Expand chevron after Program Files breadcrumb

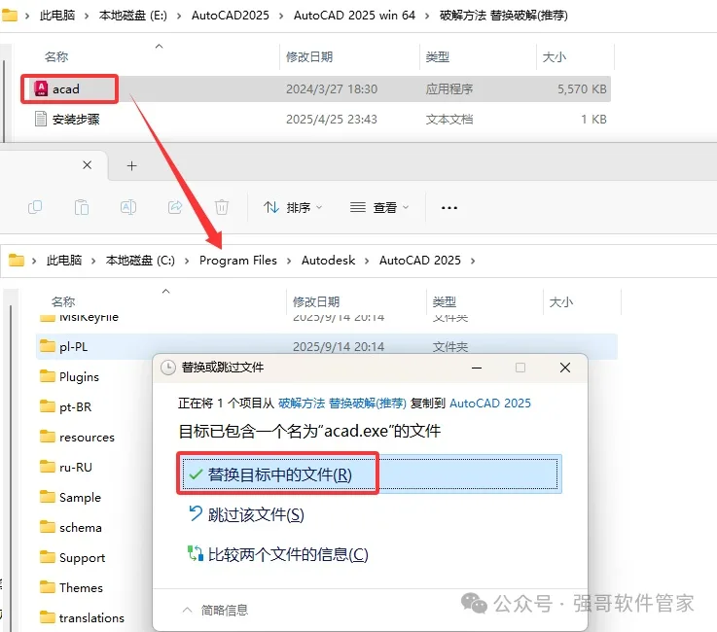coord(289,261)
